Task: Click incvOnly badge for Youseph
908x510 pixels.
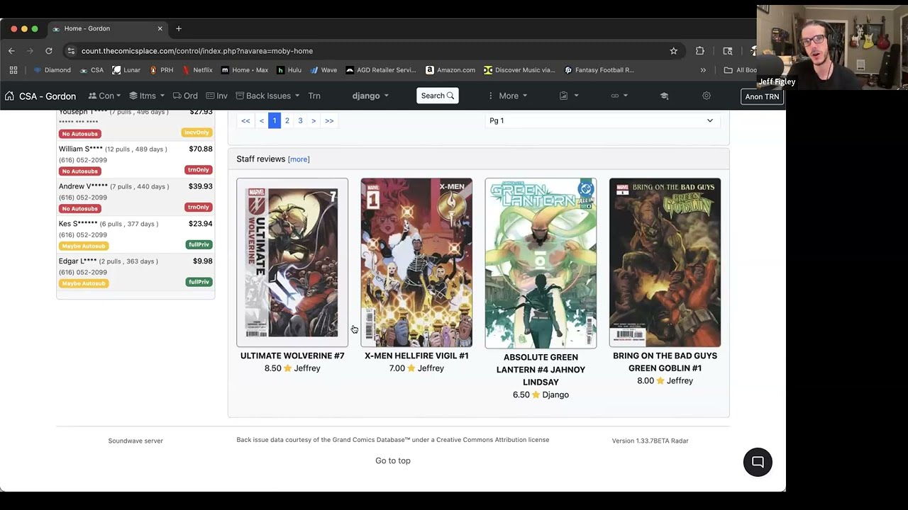Action: pyautogui.click(x=196, y=132)
